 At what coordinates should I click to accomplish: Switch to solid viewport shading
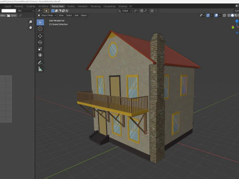click(233, 15)
